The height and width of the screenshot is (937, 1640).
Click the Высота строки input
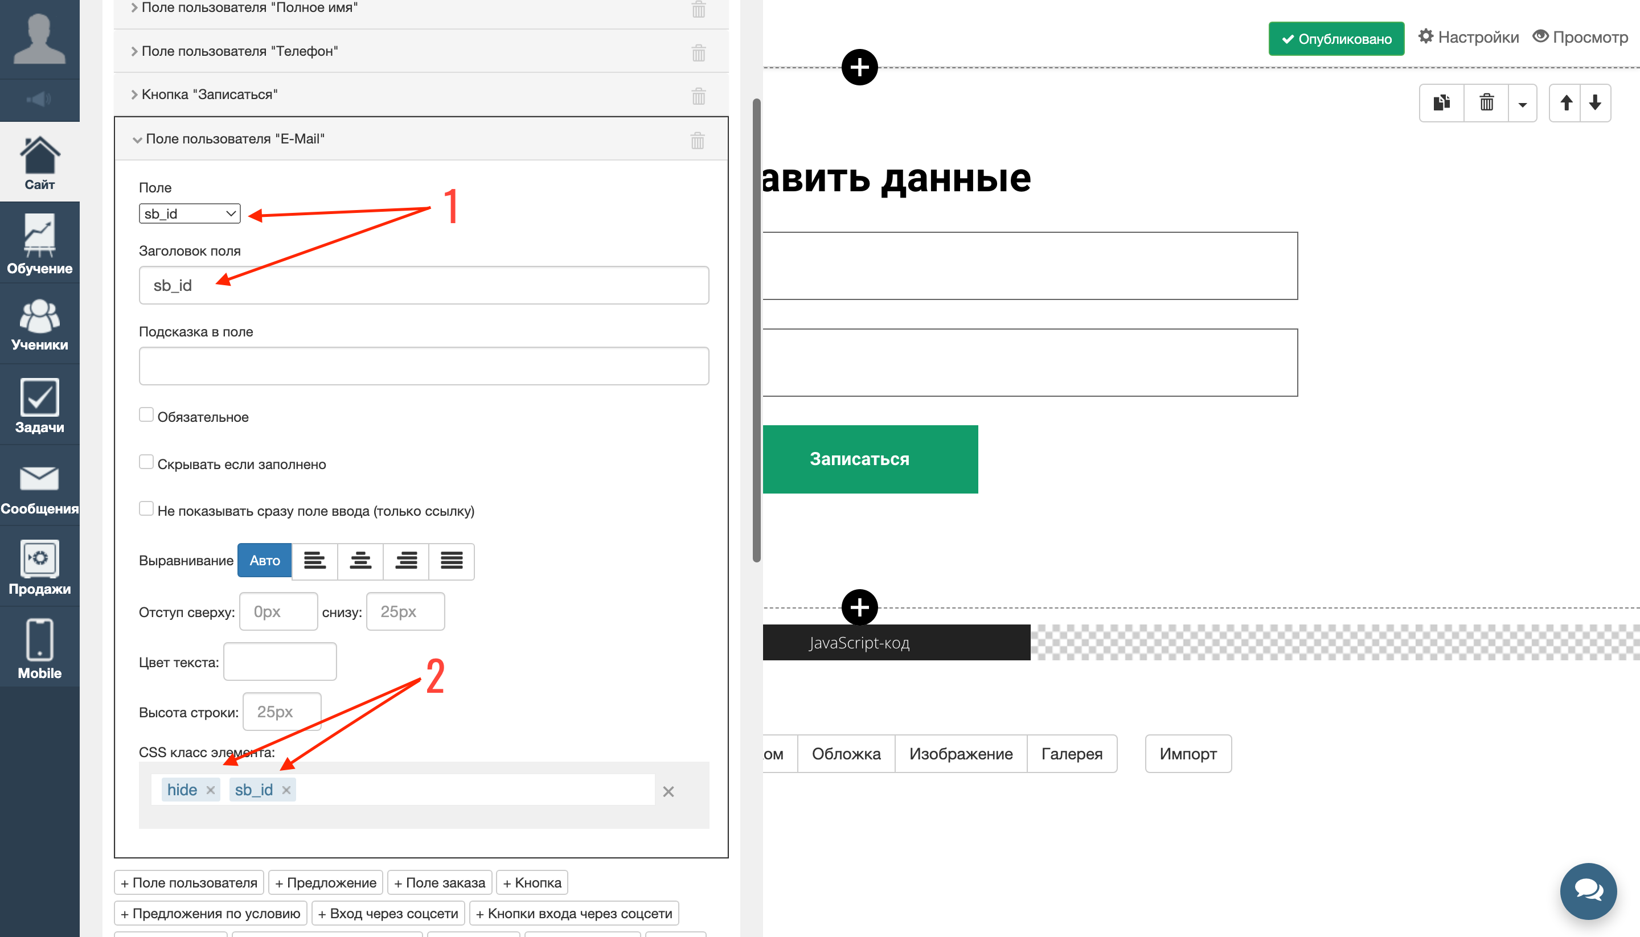282,712
